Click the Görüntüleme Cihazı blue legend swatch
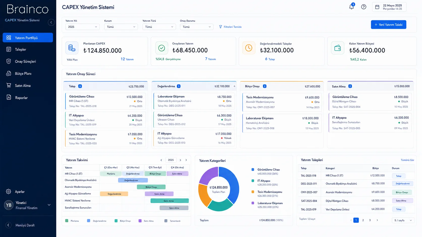The height and width of the screenshot is (237, 422). (x=253, y=170)
